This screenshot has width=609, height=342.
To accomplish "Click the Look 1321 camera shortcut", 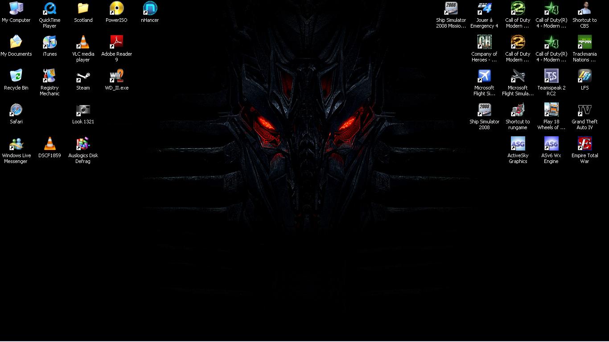I will [x=83, y=110].
